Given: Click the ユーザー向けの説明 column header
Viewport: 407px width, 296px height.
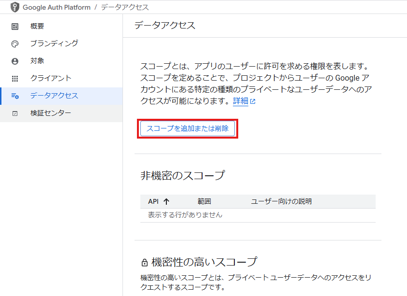Looking at the screenshot, I should [x=281, y=201].
